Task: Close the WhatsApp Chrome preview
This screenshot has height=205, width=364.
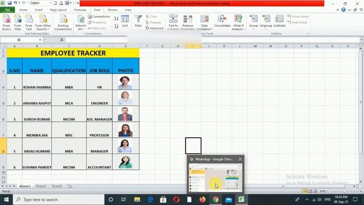Action: (240, 159)
